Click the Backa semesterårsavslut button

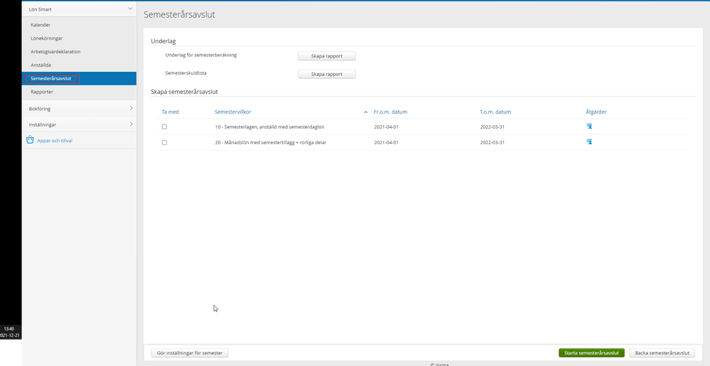click(x=662, y=352)
